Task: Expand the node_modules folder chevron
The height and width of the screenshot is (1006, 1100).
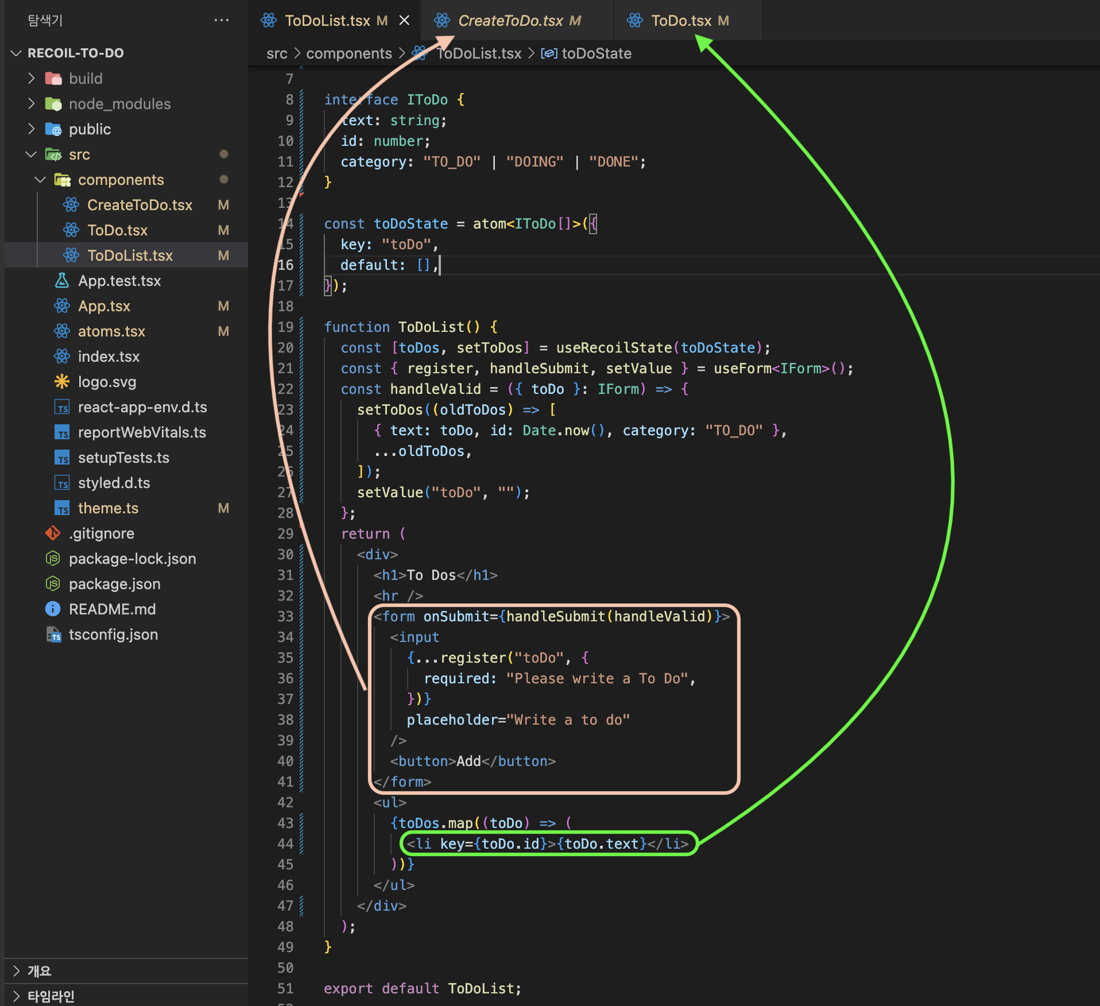Action: point(32,103)
